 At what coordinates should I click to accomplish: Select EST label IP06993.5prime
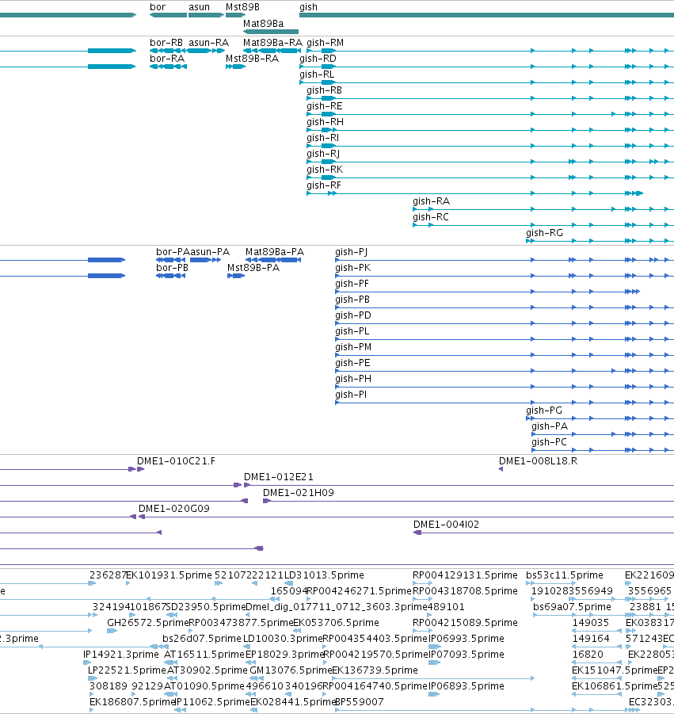[x=466, y=639]
